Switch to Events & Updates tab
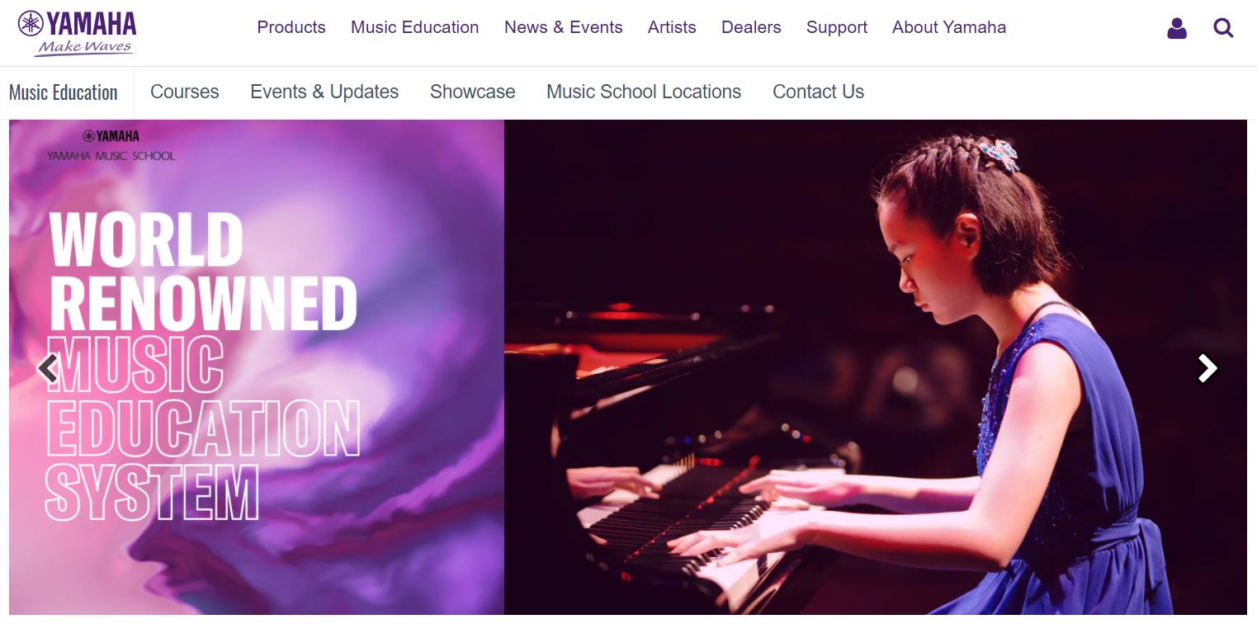The image size is (1257, 624). tap(324, 92)
